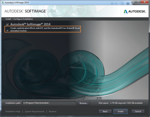
Task: Click the Autodesk Softimage 2014 product title
Action: click(x=30, y=24)
